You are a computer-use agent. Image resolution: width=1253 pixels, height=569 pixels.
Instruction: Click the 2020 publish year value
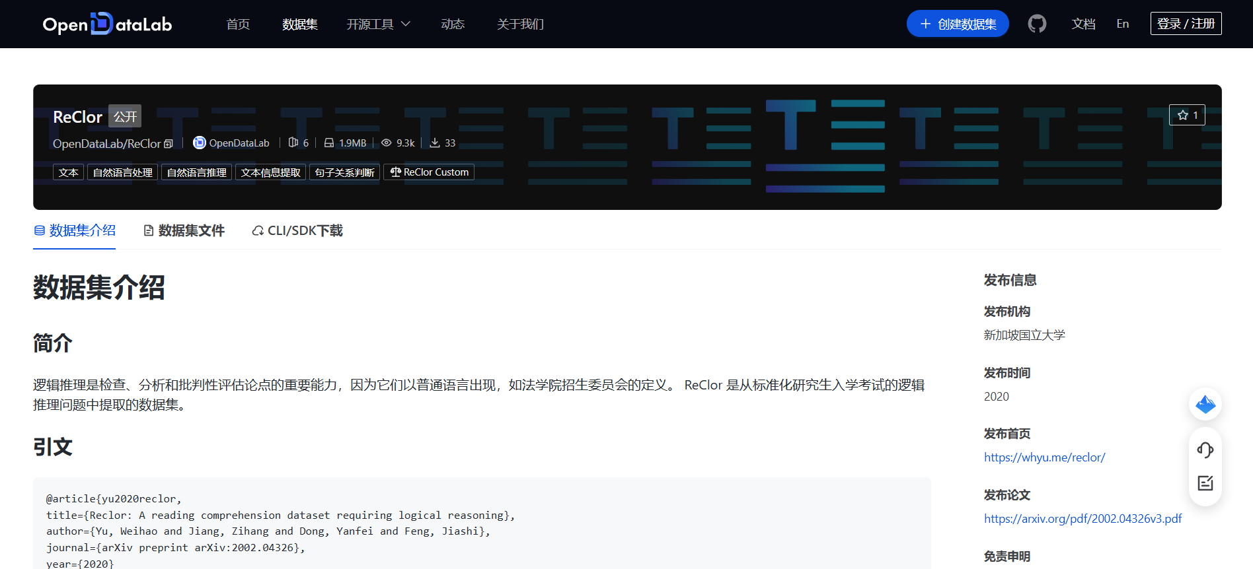(x=996, y=397)
